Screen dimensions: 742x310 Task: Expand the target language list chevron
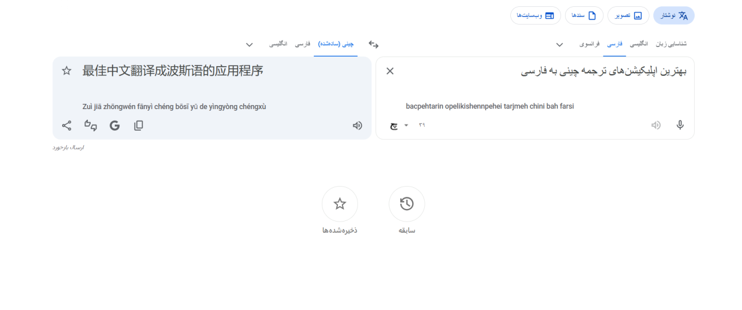click(x=249, y=45)
